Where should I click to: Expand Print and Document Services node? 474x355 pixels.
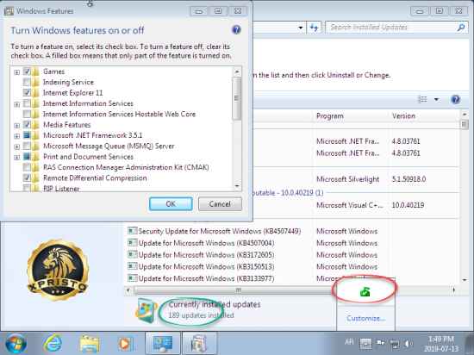point(17,158)
